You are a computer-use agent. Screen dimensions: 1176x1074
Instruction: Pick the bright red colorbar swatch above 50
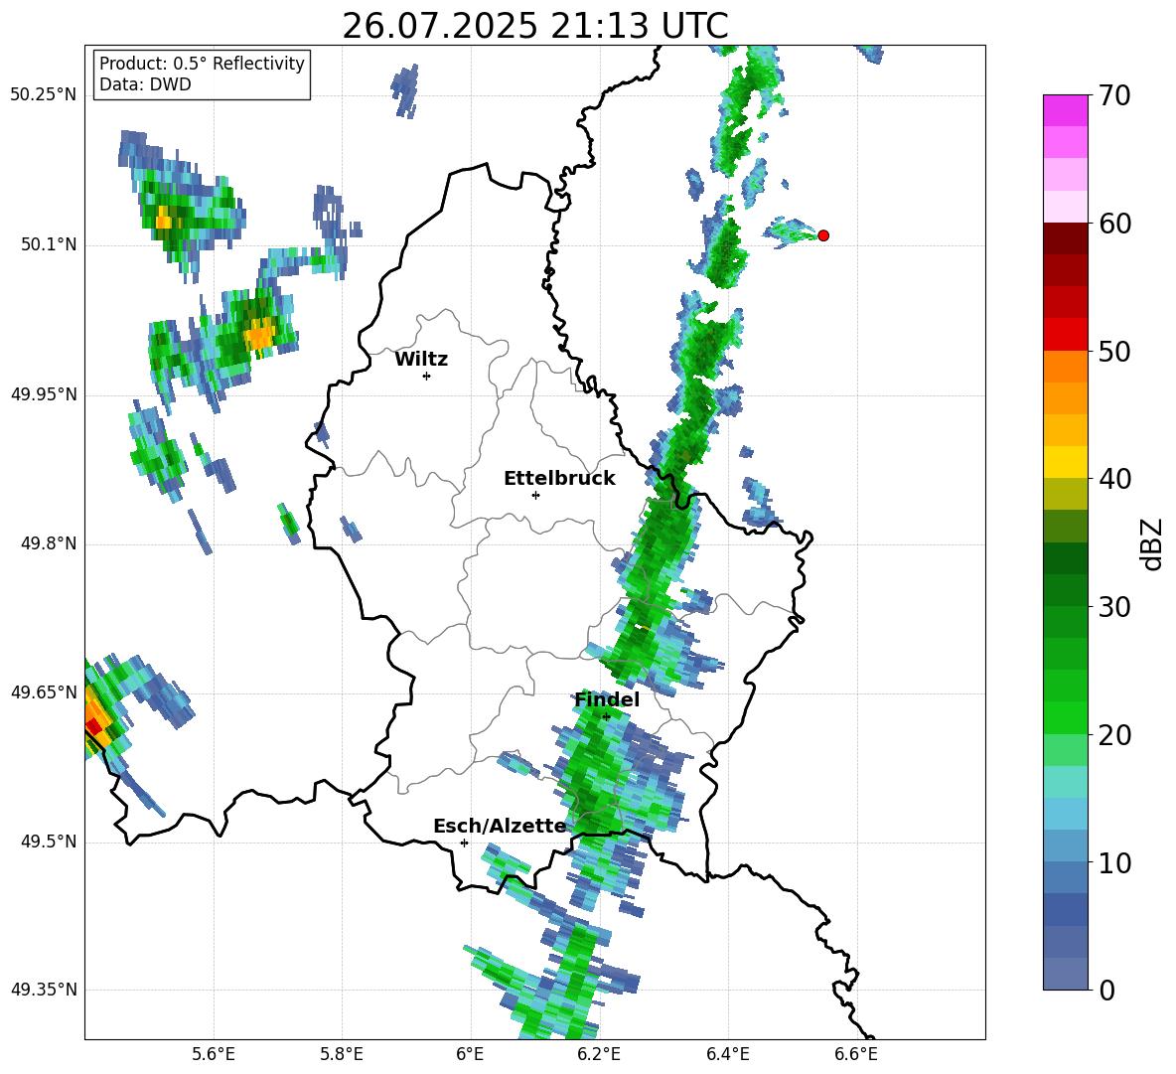click(x=1065, y=335)
